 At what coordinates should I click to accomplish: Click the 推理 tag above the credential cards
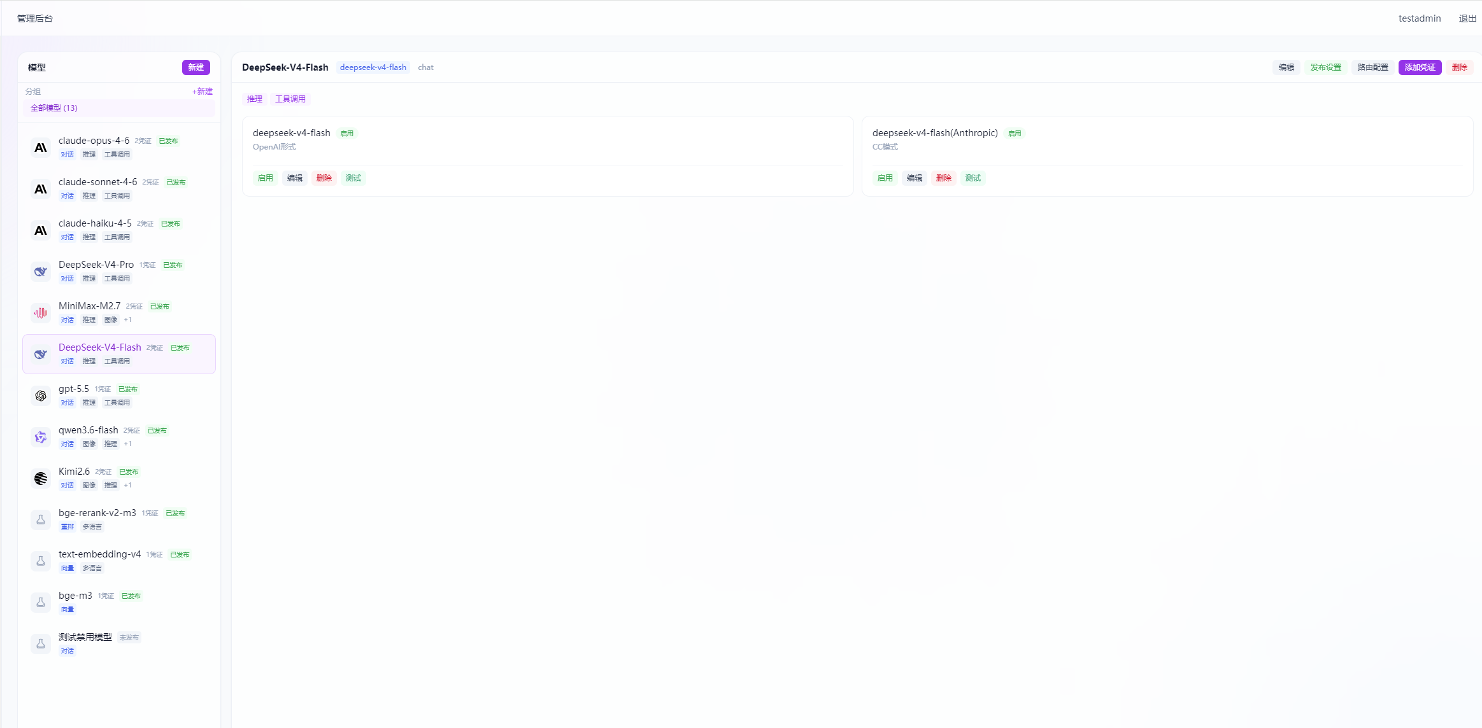[255, 99]
